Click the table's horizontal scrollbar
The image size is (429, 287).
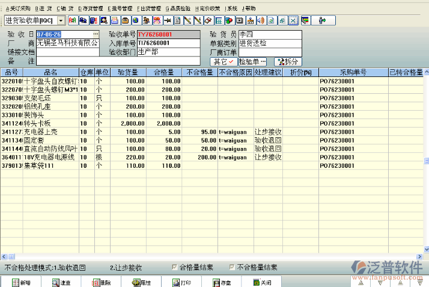coord(210,257)
